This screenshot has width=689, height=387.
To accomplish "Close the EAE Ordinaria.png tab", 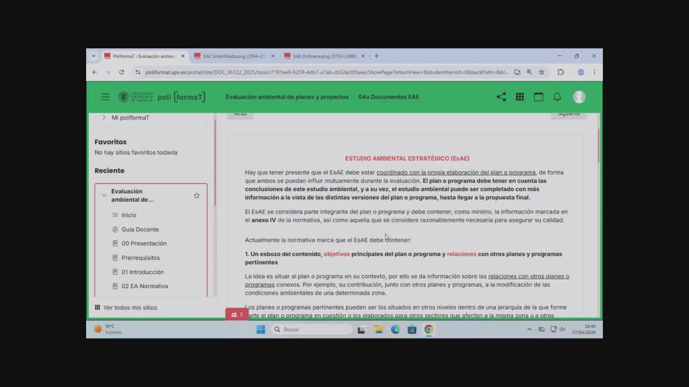I will click(363, 56).
